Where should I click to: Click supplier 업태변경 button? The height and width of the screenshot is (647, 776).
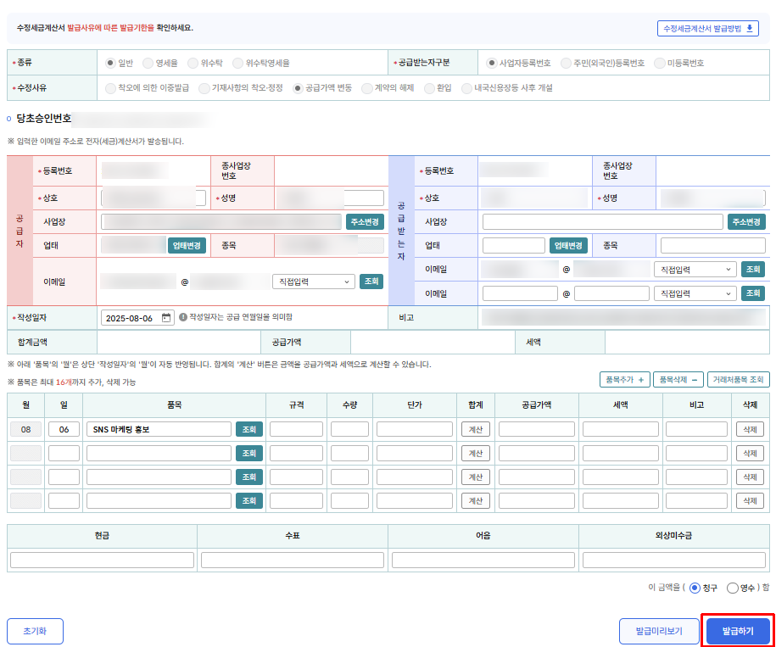187,245
